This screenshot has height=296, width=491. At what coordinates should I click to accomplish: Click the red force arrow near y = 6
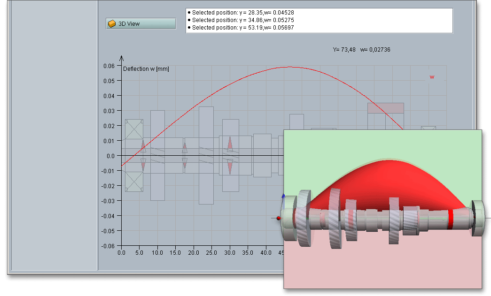pos(143,147)
